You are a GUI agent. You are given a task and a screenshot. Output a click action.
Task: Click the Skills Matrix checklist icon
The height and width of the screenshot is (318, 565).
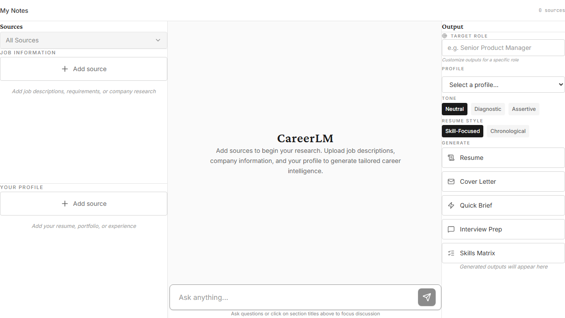(x=451, y=253)
